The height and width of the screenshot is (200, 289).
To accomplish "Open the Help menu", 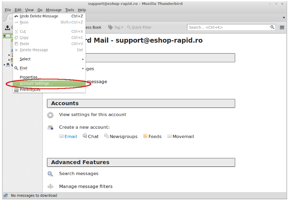I will pyautogui.click(x=82, y=10).
